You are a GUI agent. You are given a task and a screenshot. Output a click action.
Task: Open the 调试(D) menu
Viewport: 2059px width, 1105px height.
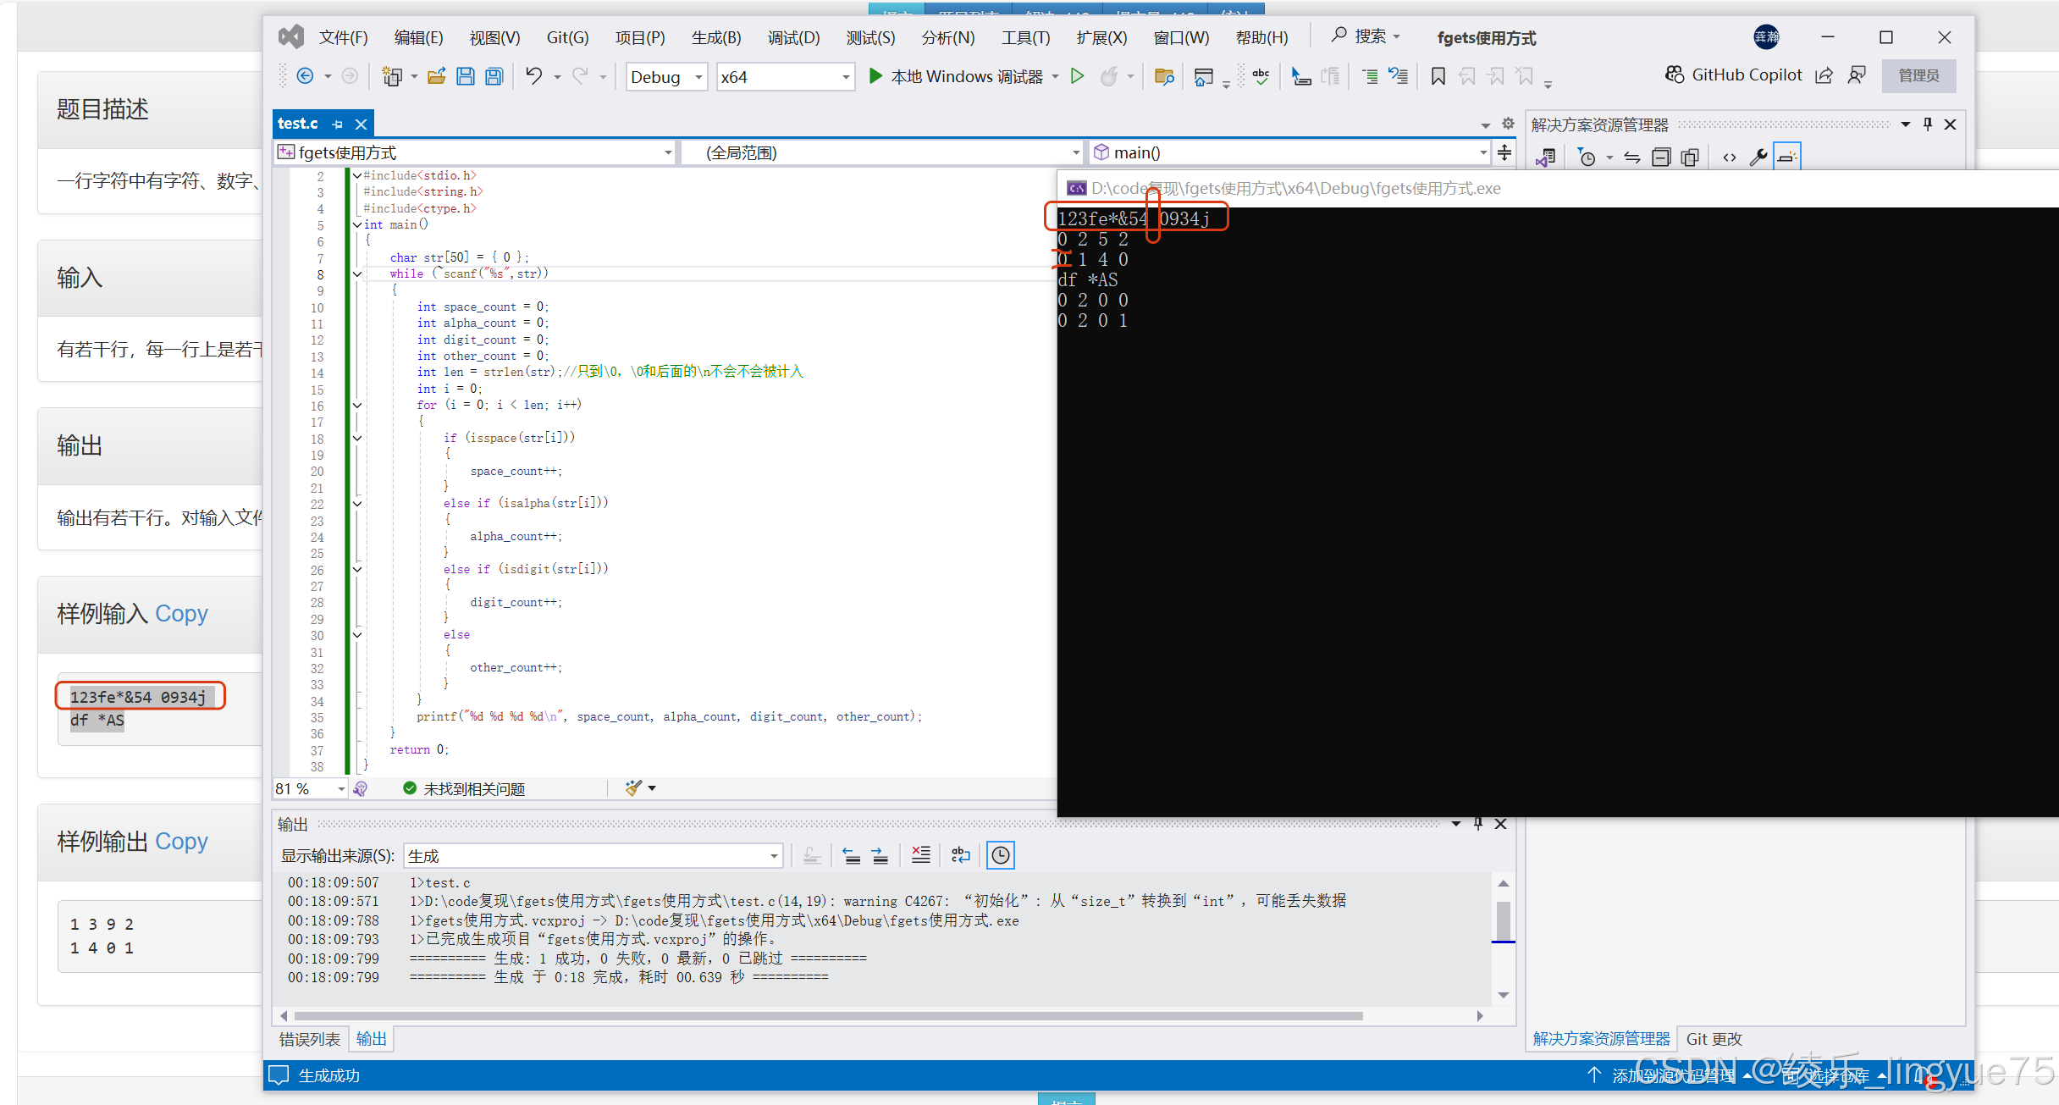click(x=792, y=38)
